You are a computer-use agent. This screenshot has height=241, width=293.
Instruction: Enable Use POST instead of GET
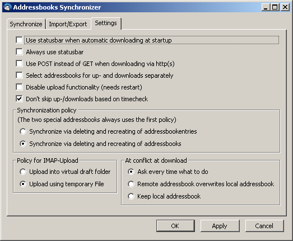pos(19,63)
